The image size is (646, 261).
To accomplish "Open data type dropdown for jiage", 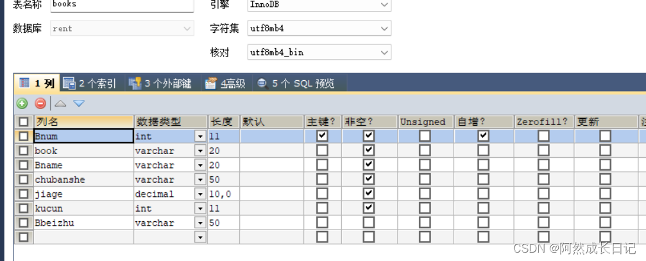I will pos(201,194).
